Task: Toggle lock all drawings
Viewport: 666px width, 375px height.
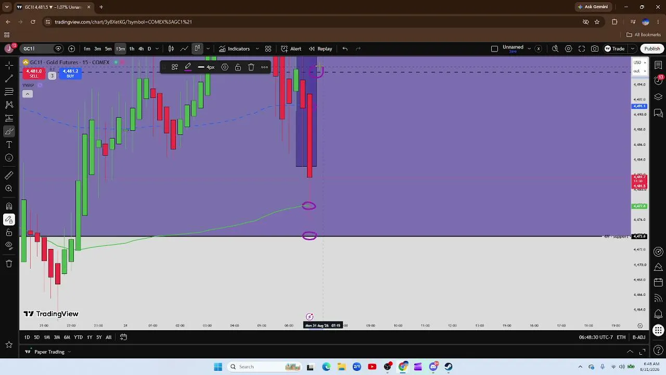Action: coord(9,233)
